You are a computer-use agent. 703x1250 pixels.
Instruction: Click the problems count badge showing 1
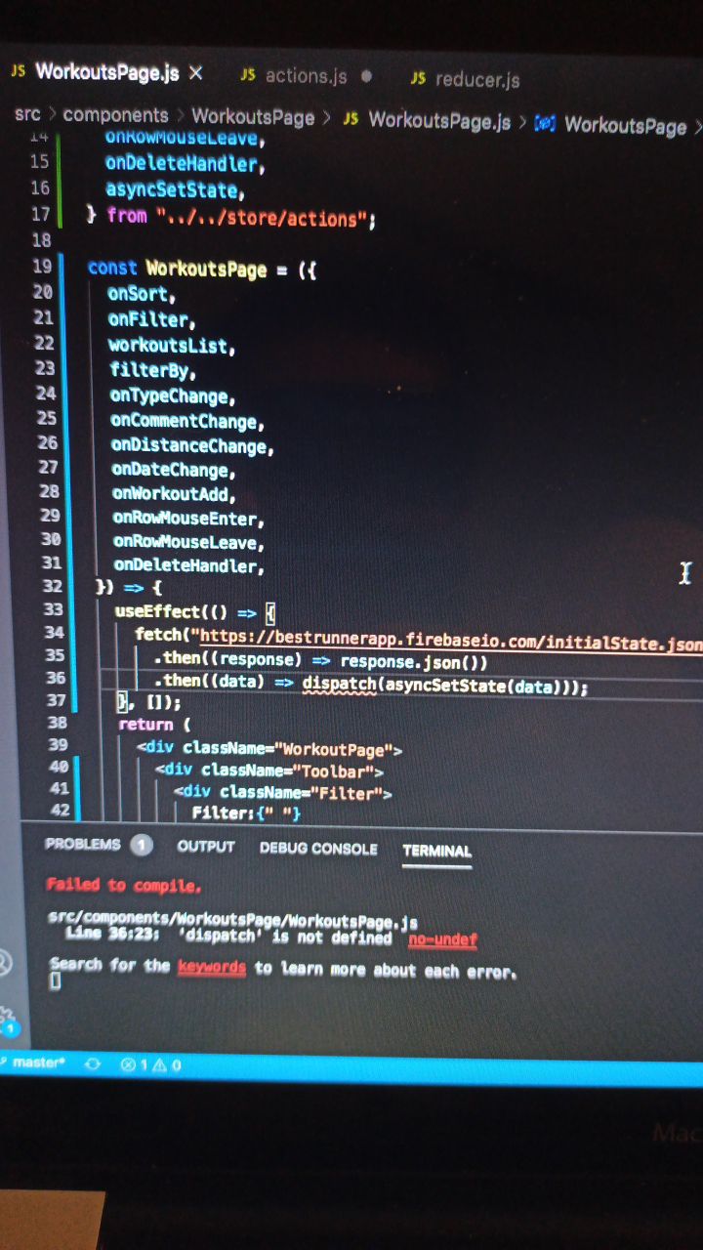pyautogui.click(x=142, y=846)
